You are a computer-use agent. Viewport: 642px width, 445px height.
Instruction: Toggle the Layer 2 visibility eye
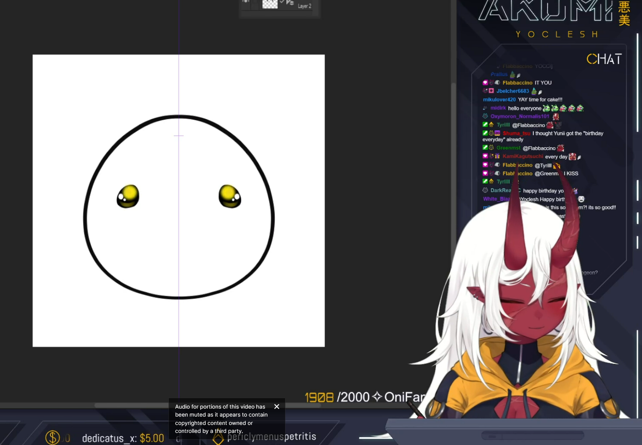[x=246, y=2]
